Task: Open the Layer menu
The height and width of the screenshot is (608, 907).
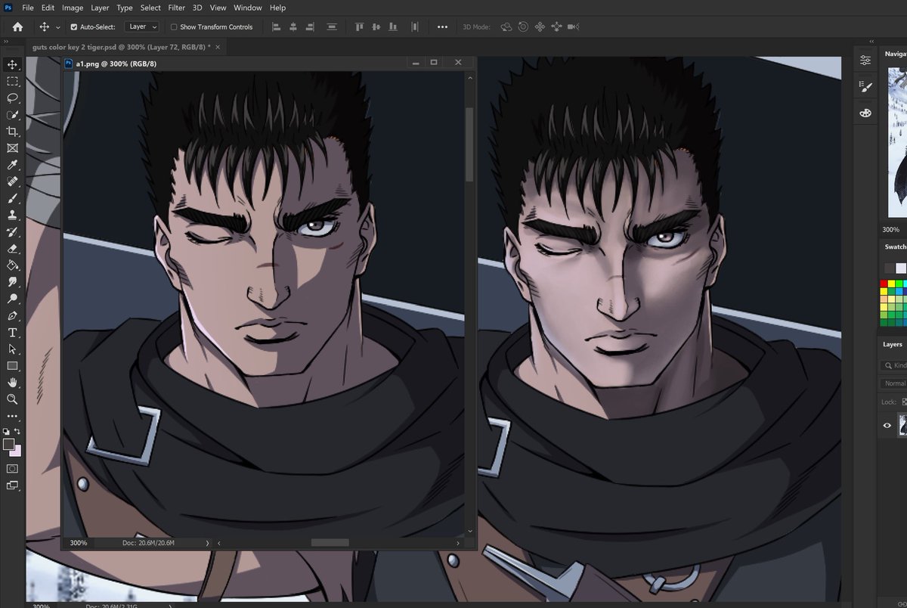Action: pos(100,8)
